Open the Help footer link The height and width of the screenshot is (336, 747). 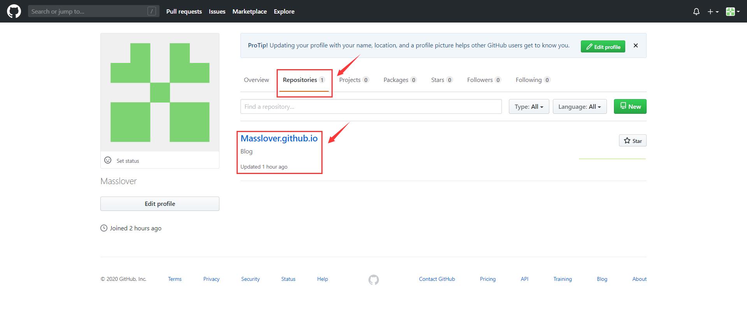(x=323, y=279)
